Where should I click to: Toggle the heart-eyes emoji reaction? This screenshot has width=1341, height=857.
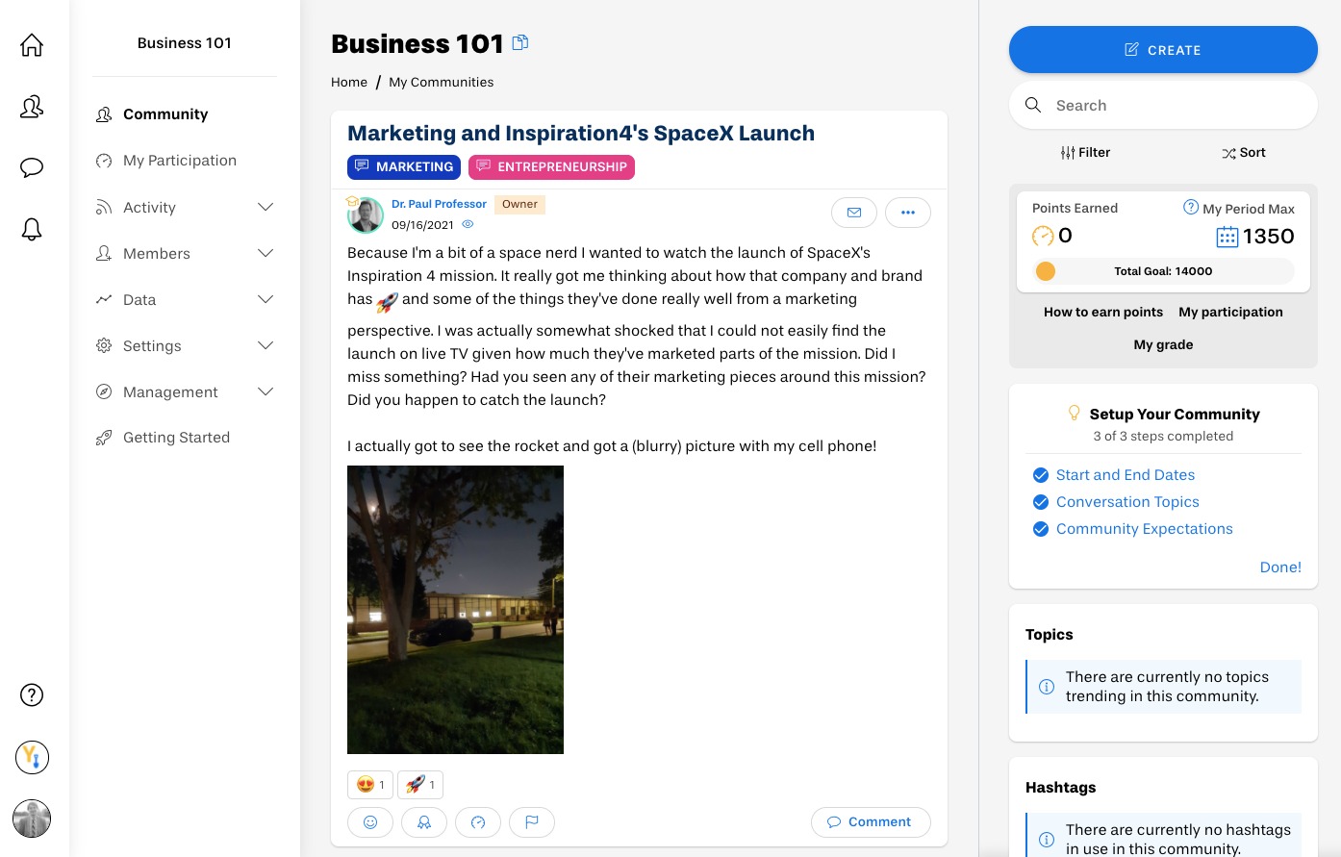click(x=369, y=785)
